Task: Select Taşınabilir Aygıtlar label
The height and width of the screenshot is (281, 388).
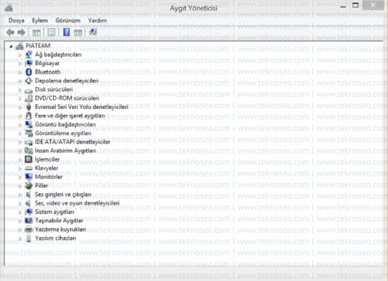Action: point(59,221)
